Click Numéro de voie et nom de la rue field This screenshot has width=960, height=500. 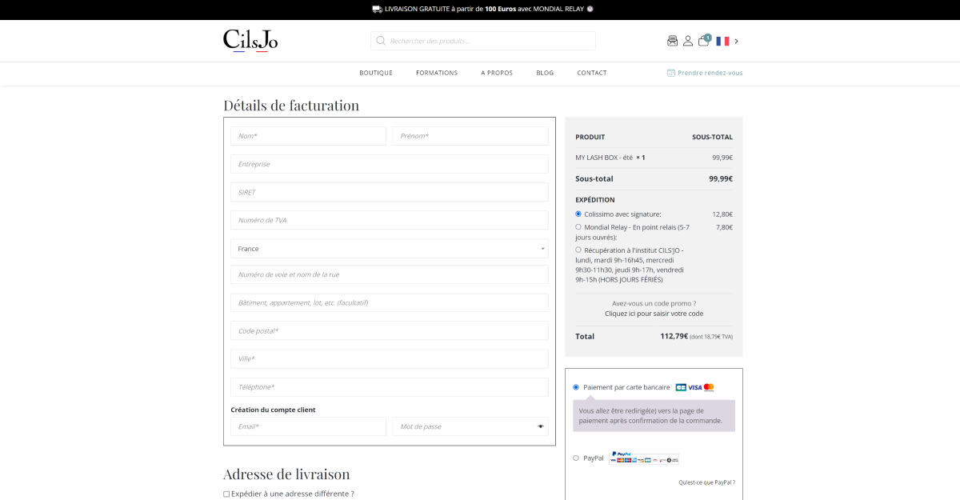click(x=390, y=274)
